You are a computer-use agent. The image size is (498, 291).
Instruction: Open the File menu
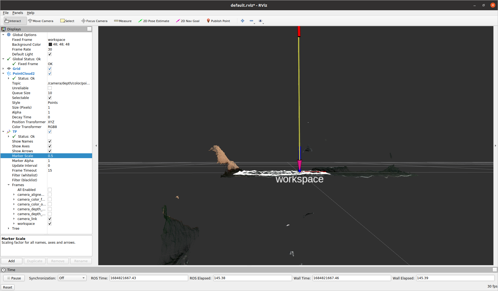pos(5,13)
